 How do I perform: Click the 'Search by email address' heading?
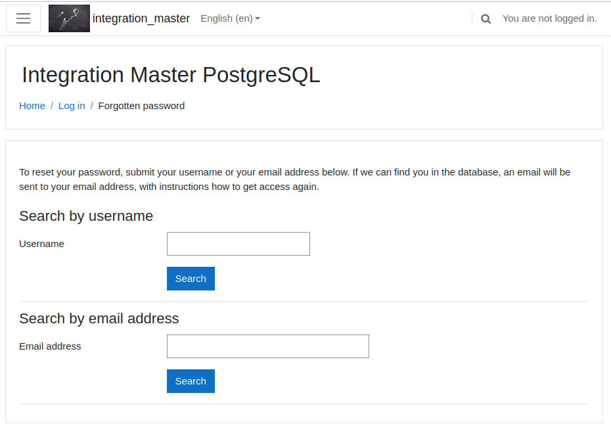click(x=99, y=319)
